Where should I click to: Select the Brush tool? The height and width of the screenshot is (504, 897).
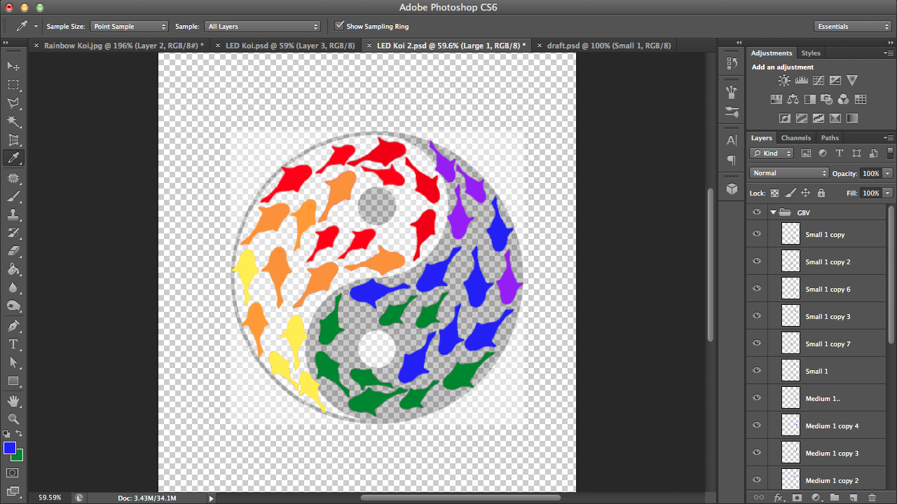point(13,197)
